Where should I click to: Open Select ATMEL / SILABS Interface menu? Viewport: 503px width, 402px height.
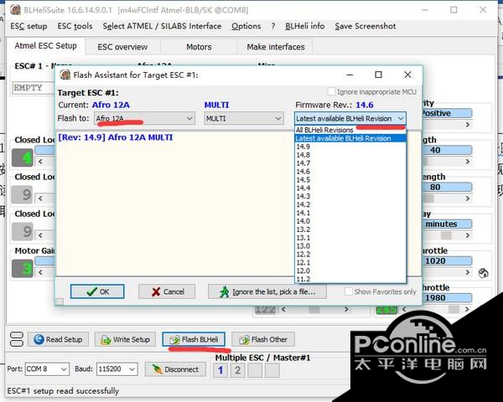point(162,26)
